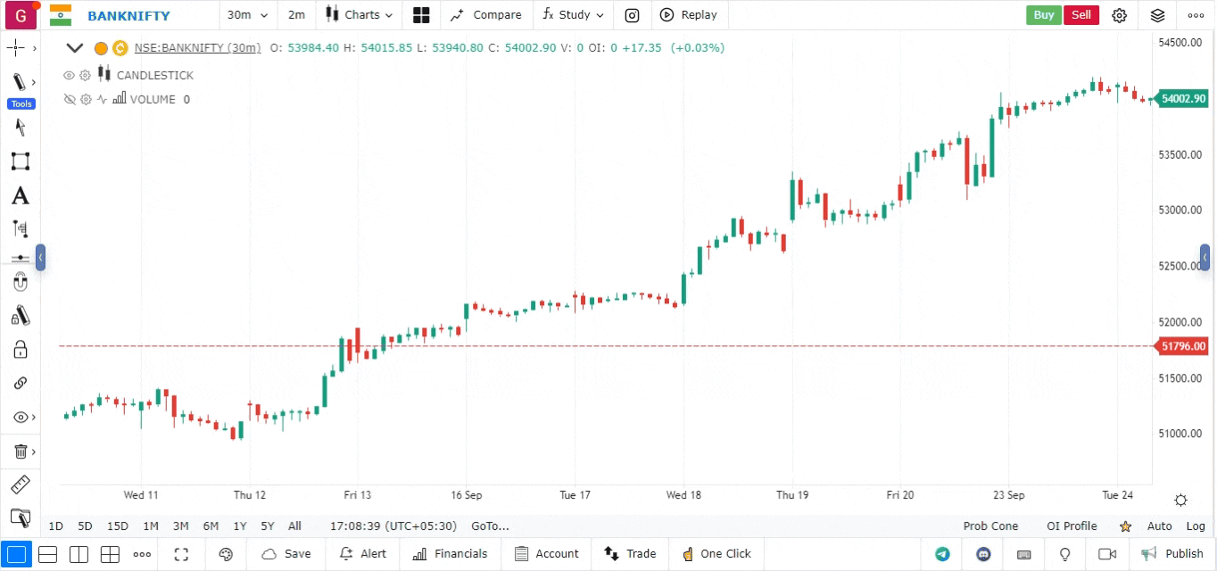Open the chart settings gear icon
Screen dimensions: 1217x571
(1120, 15)
